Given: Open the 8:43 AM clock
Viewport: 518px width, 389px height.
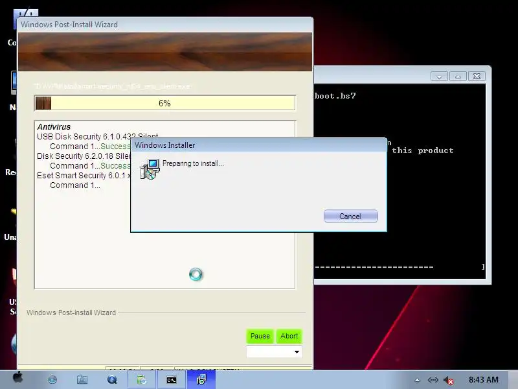Looking at the screenshot, I should [x=483, y=380].
